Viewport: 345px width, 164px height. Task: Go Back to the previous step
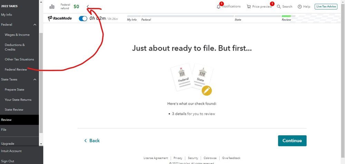click(92, 141)
